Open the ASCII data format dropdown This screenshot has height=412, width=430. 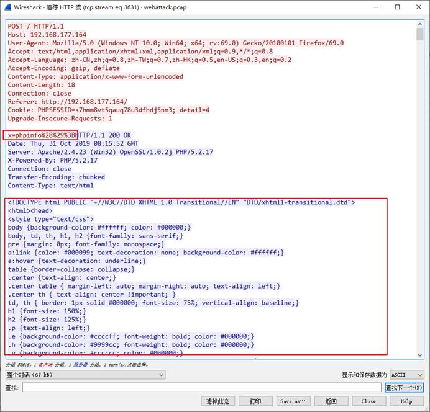coord(406,375)
